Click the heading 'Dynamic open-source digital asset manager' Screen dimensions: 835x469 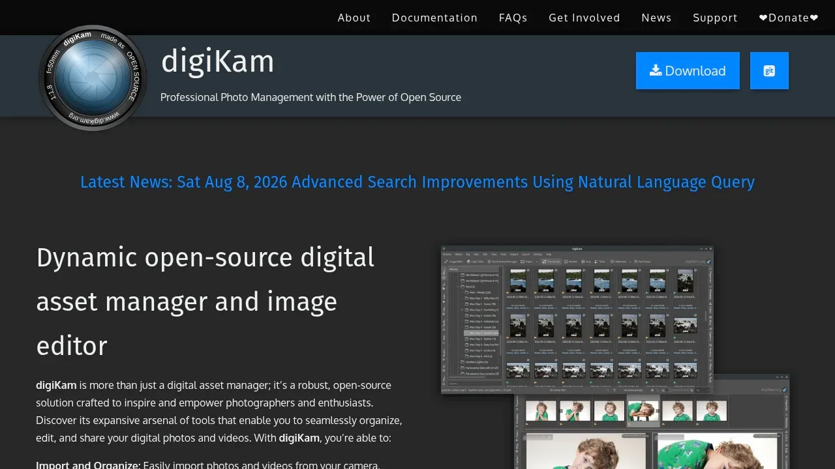[x=205, y=302]
